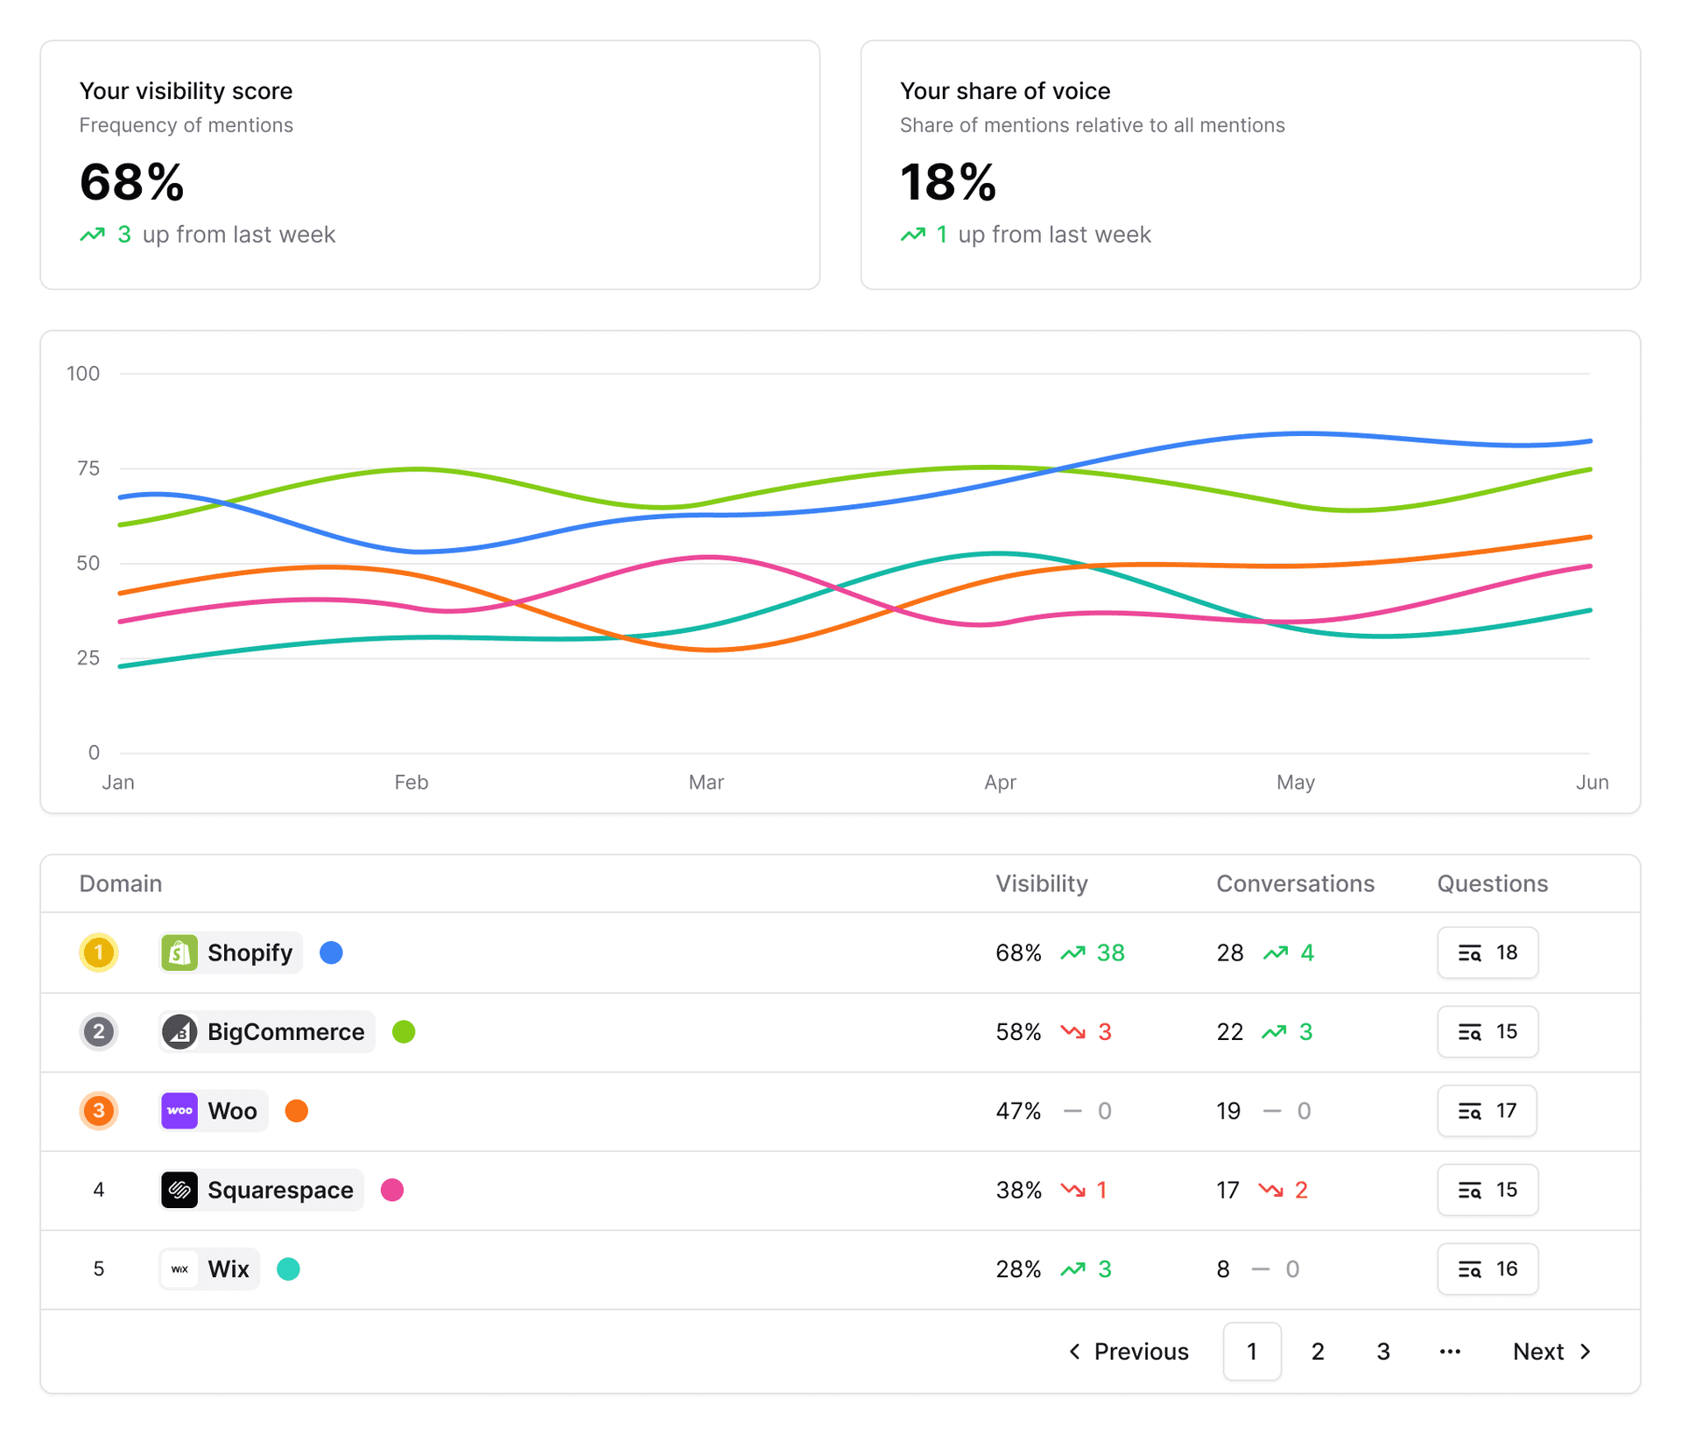Click the chevron on the Next control

tap(1586, 1351)
